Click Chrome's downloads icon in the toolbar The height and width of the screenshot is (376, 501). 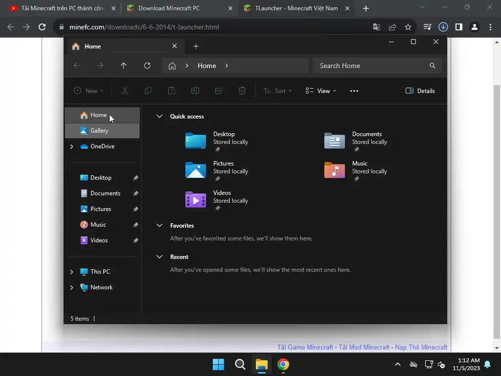[x=443, y=27]
